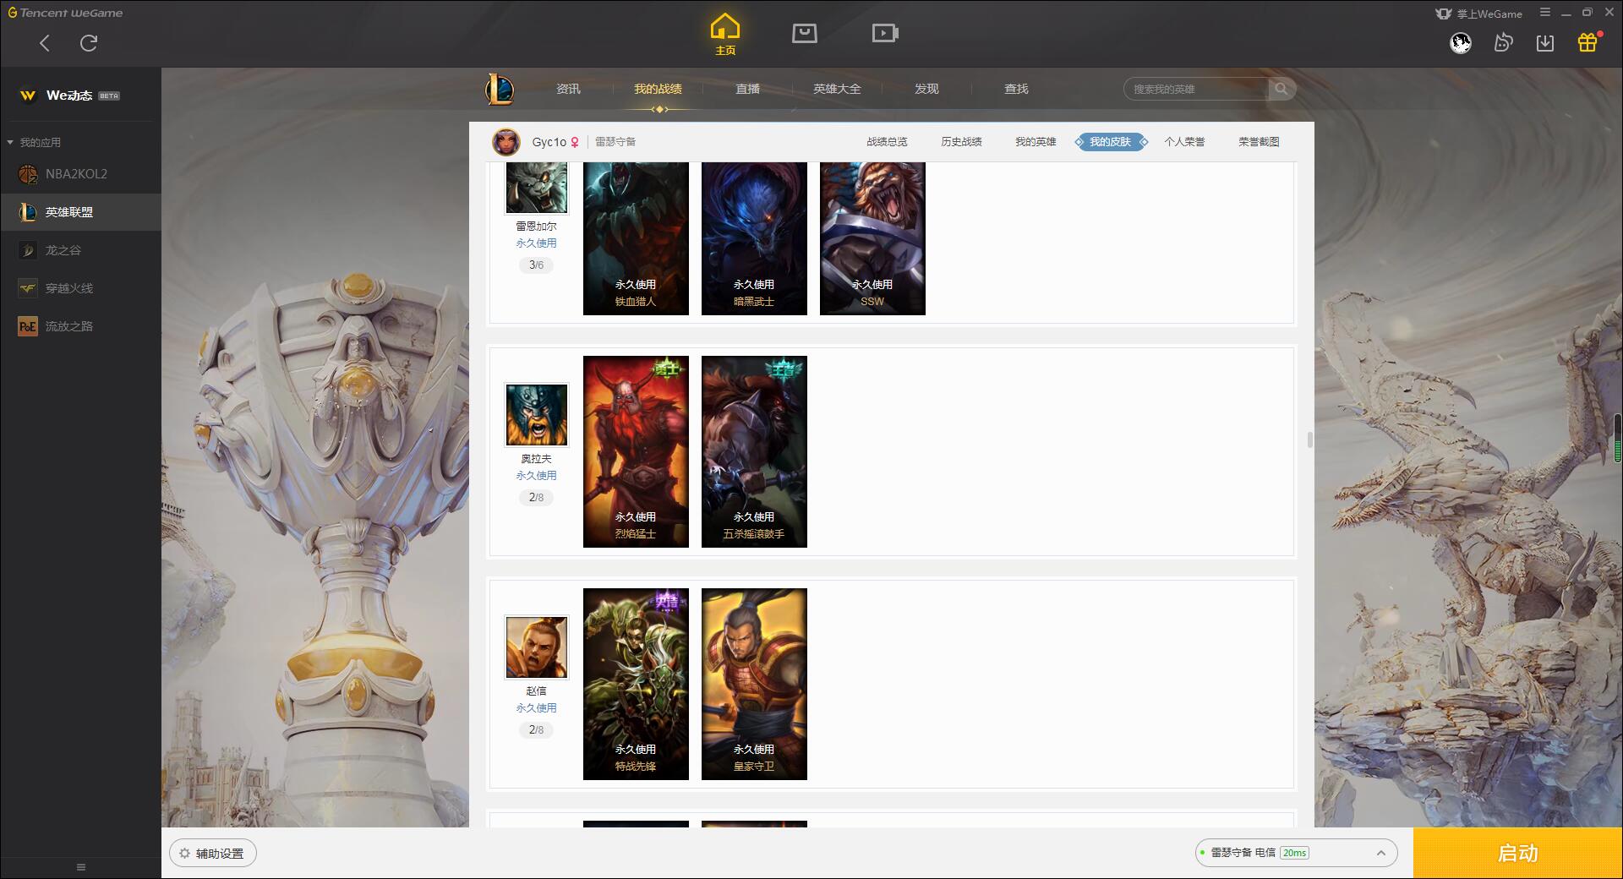The image size is (1623, 879).
Task: Open the 主页 home icon
Action: (x=725, y=35)
